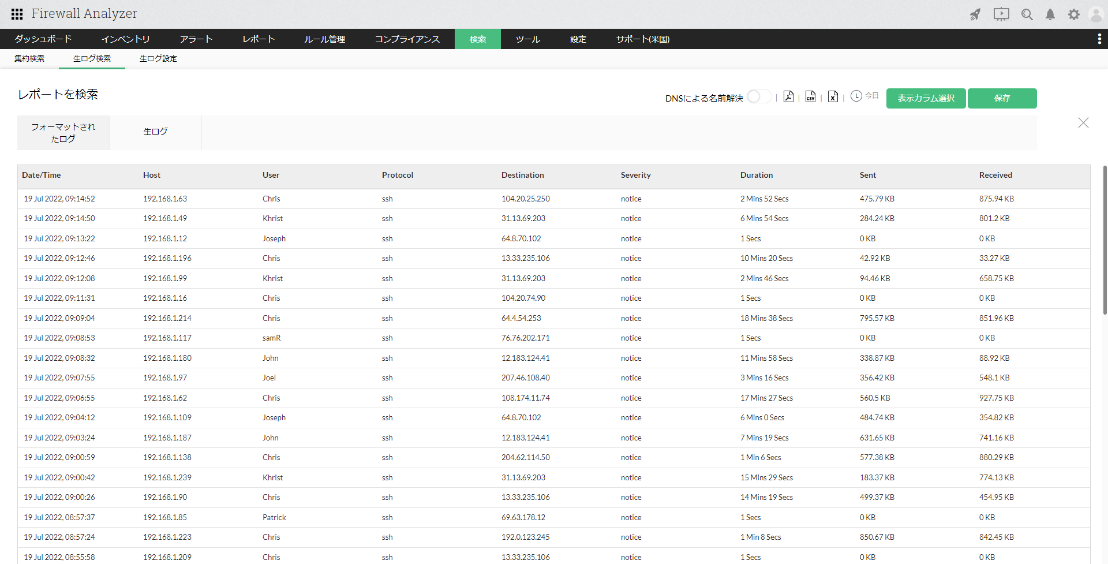This screenshot has height=564, width=1108.
Task: Open the notifications bell
Action: (x=1050, y=14)
